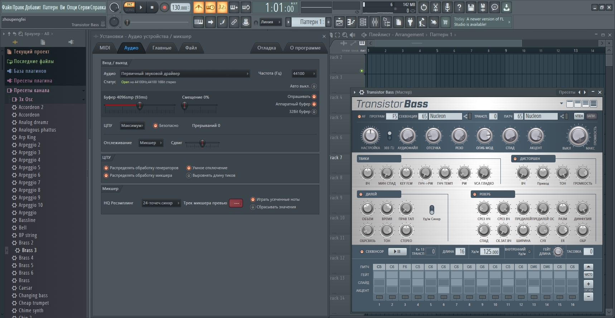Open the Mixer view icon
Image resolution: width=615 pixels, height=318 pixels.
(x=375, y=22)
